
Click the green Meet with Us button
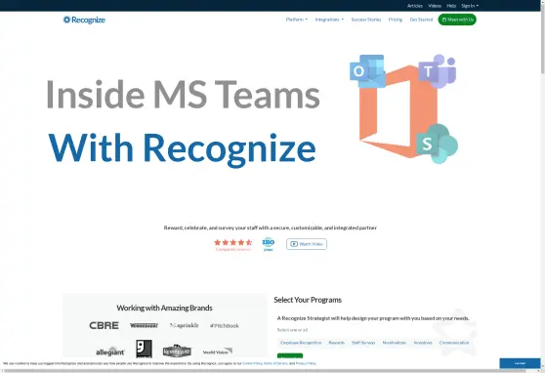click(457, 20)
